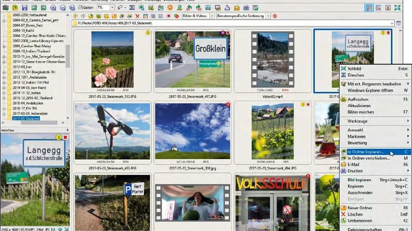412x231 pixels.
Task: Click the settings checklist toolbar icon
Action: (255, 8)
